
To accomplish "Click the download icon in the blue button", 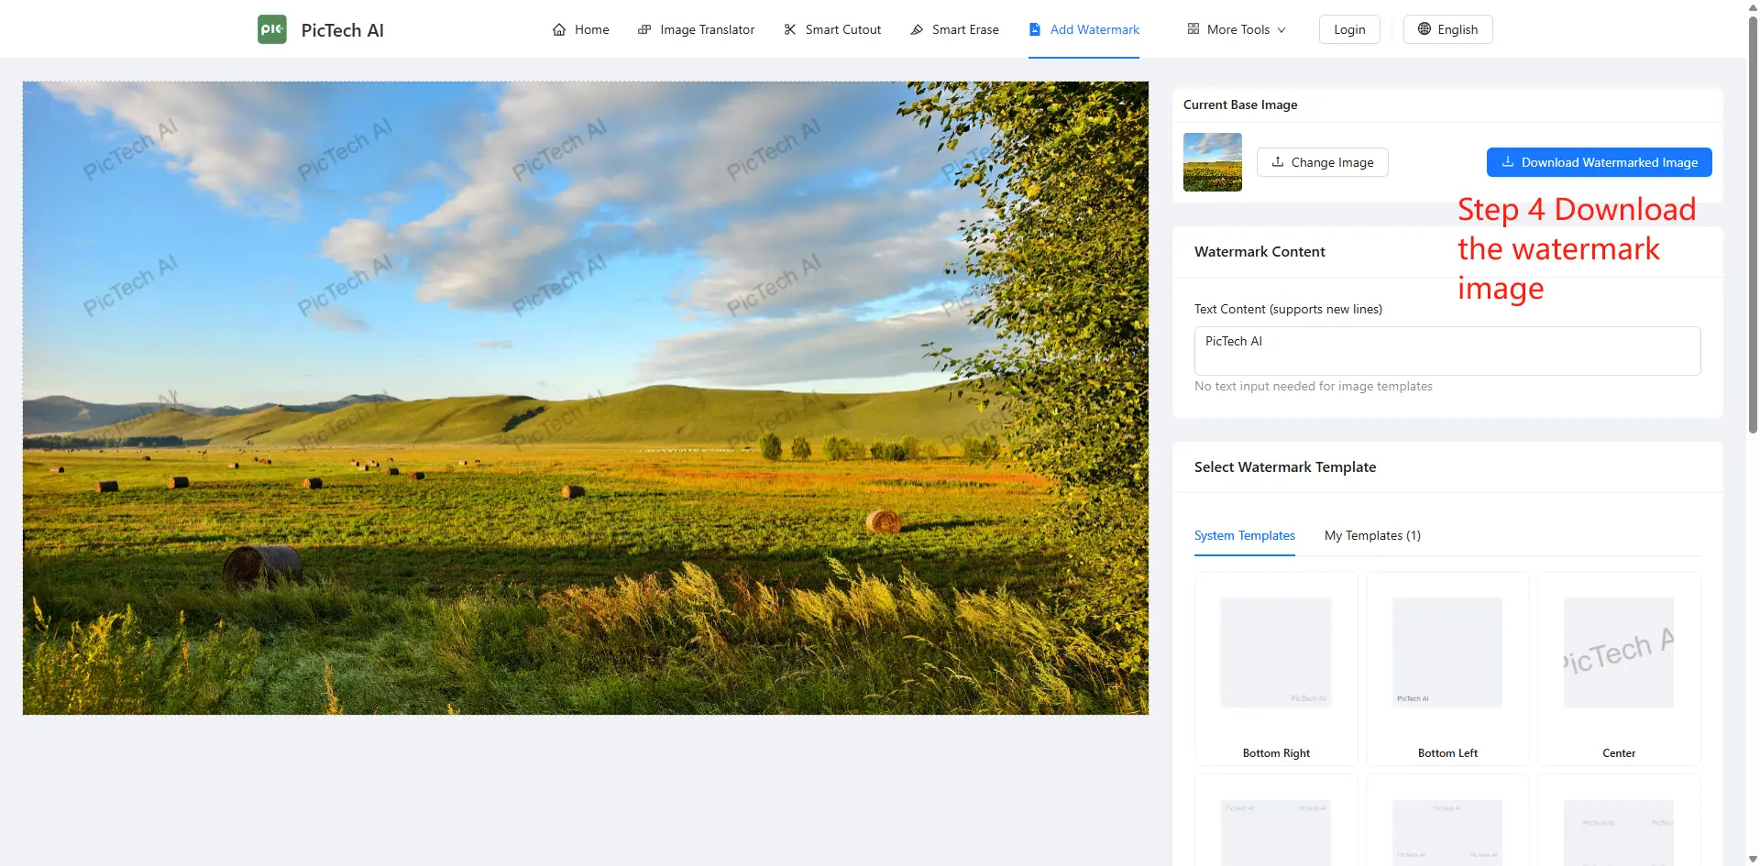I will pos(1508,161).
